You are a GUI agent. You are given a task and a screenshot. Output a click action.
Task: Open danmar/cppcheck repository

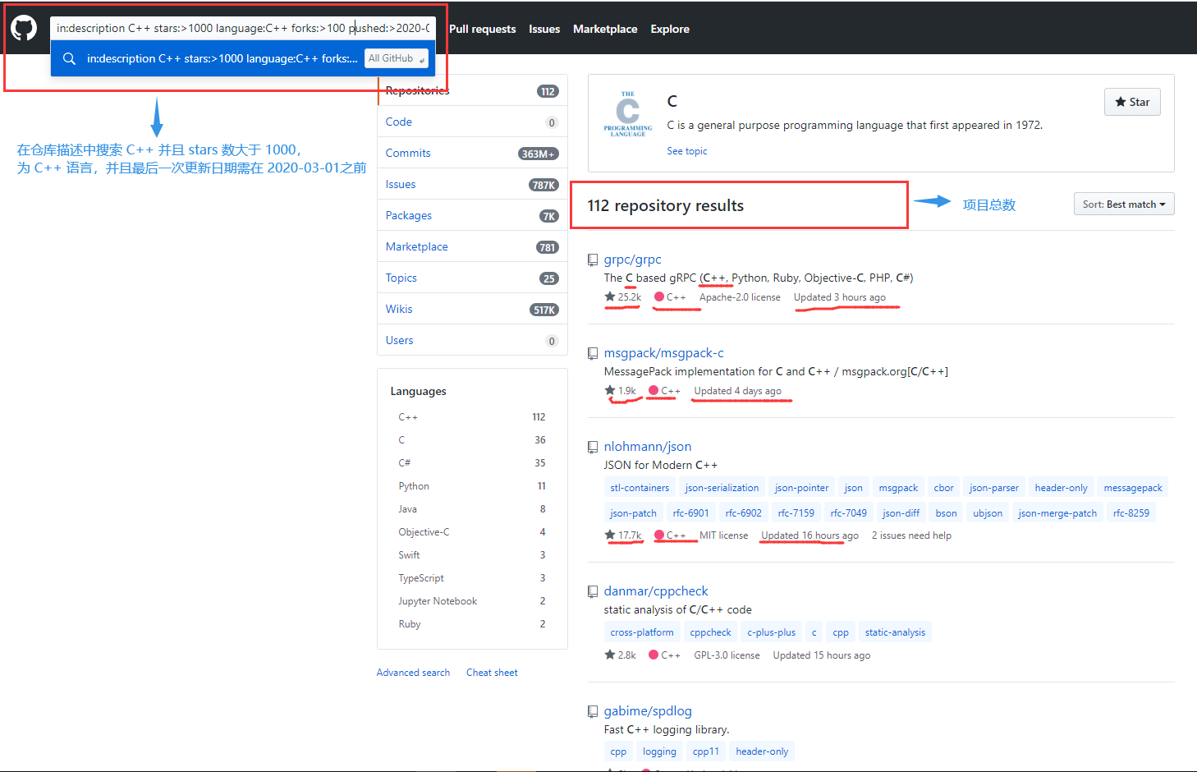(x=655, y=591)
